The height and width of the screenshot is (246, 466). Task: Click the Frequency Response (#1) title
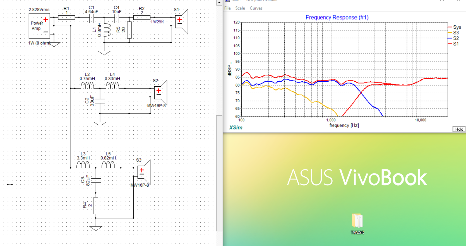[337, 17]
